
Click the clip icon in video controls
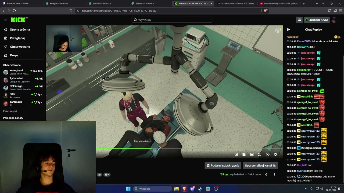tap(244, 154)
